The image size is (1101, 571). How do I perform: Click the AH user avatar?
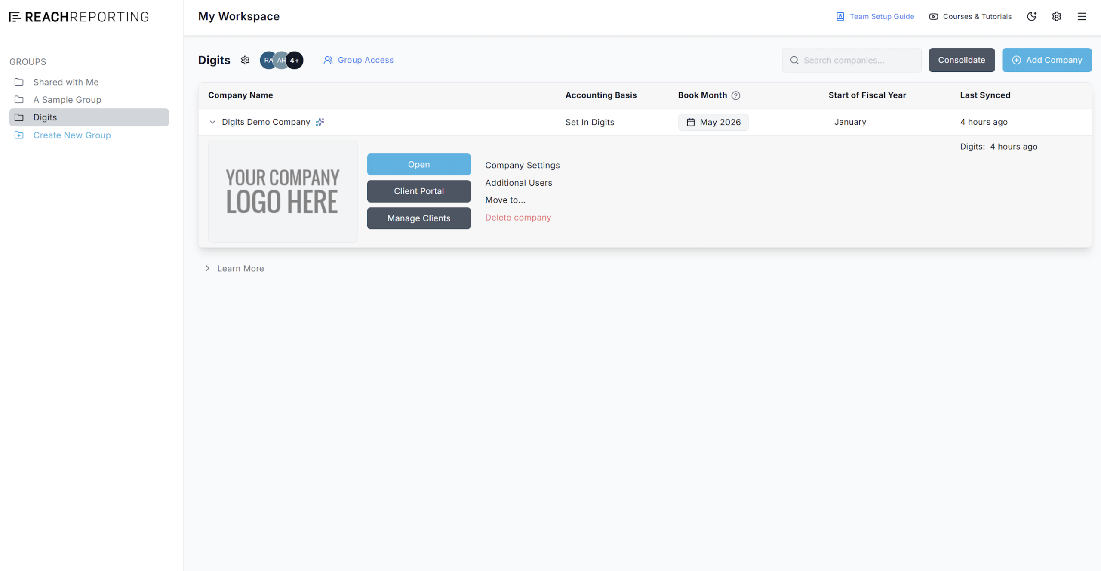tap(280, 60)
